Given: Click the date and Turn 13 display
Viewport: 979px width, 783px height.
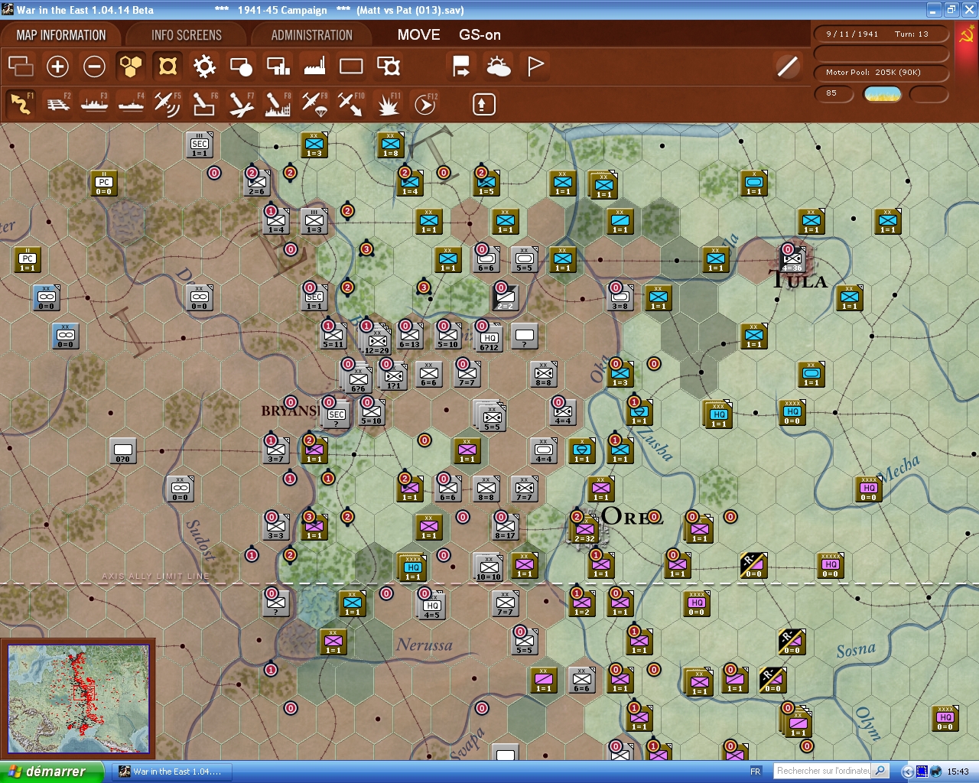Looking at the screenshot, I should coord(880,34).
